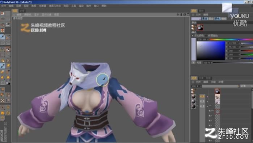
Task: Open the 显示过滤 menu in the viewport
Action: tap(46, 14)
